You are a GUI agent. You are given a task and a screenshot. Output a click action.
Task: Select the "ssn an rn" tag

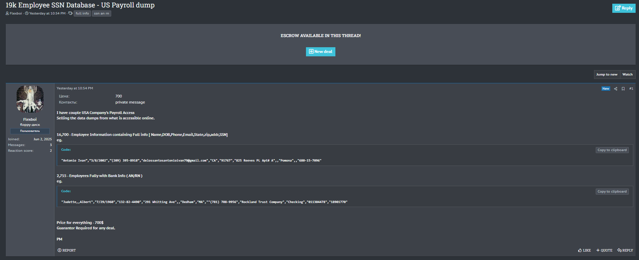(x=101, y=13)
